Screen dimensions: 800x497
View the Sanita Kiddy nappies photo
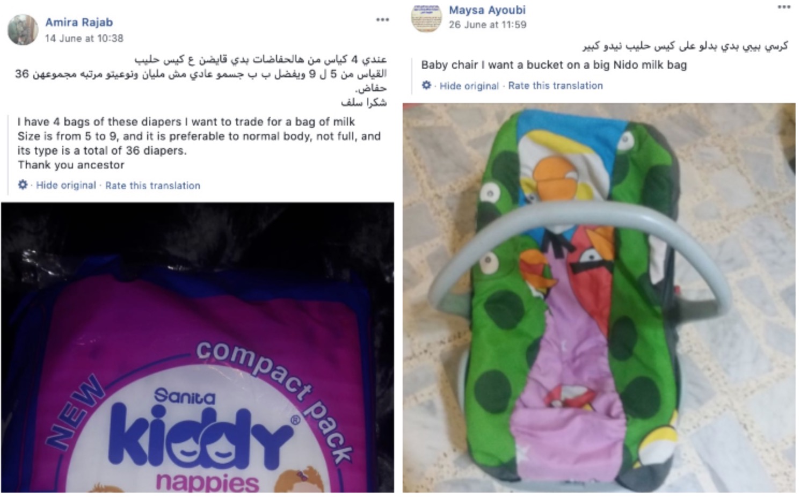[198, 347]
